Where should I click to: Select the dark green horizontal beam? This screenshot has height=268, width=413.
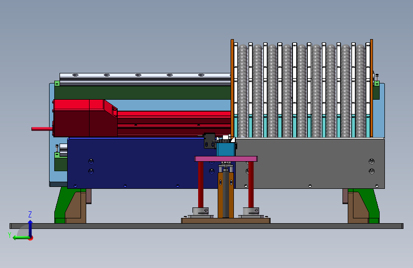pyautogui.click(x=142, y=93)
